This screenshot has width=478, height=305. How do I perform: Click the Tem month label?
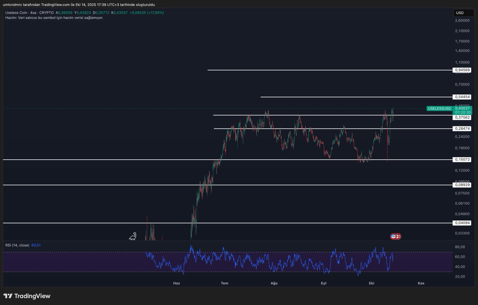click(225, 283)
